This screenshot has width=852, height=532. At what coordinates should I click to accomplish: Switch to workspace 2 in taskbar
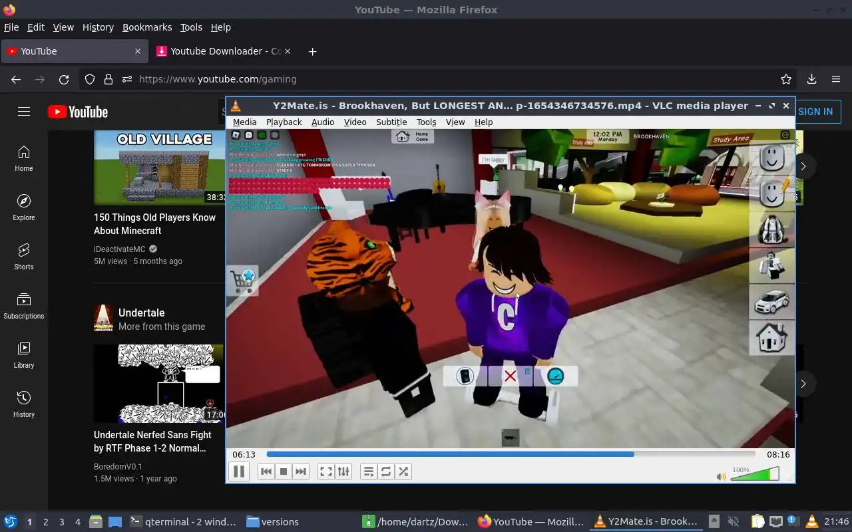(45, 522)
